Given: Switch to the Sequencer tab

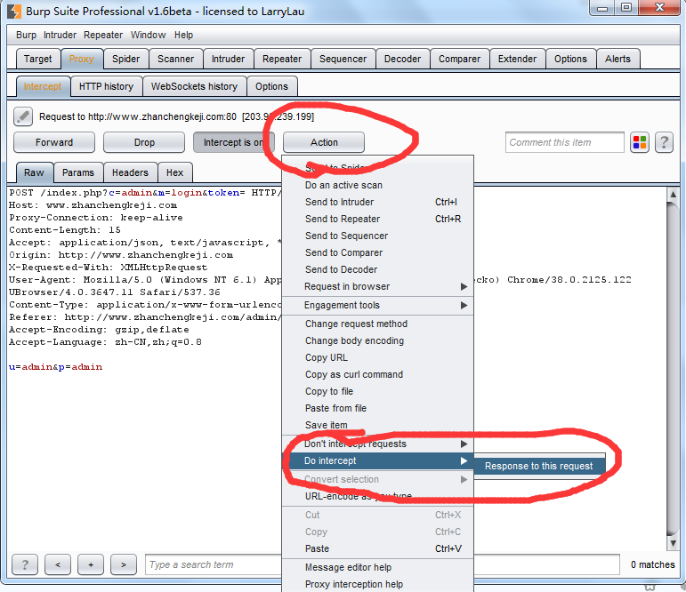Looking at the screenshot, I should (x=343, y=59).
